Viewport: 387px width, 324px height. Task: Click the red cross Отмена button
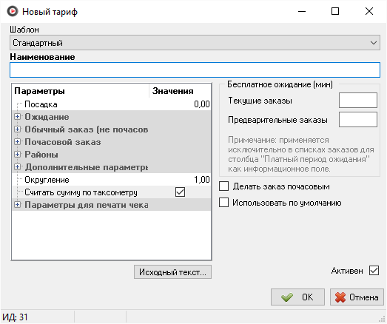357,297
